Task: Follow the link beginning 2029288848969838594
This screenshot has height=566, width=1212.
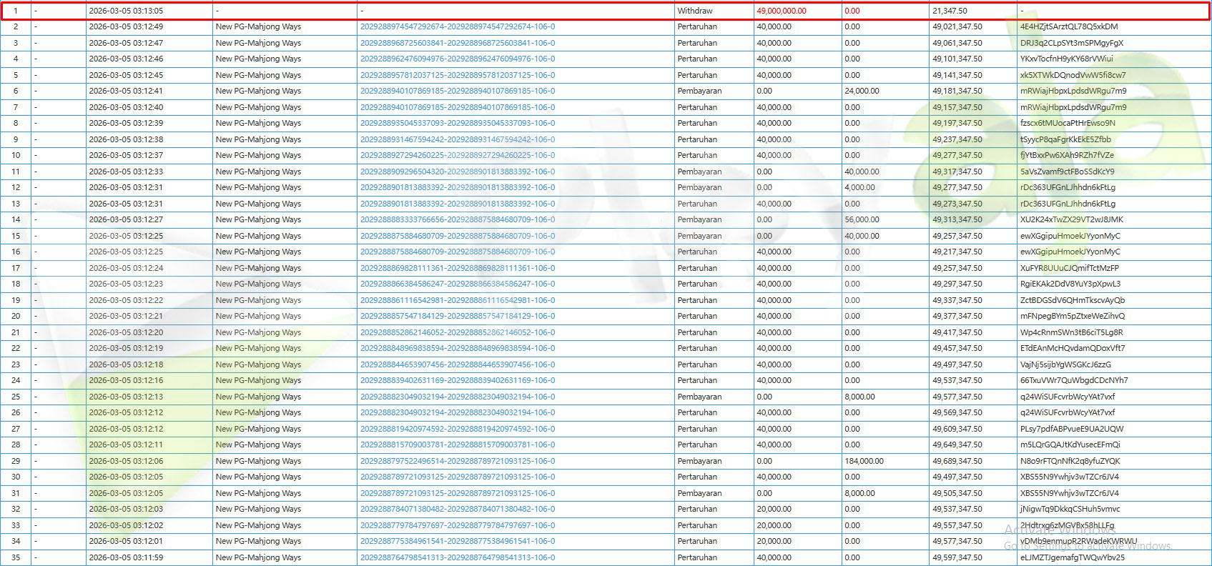Action: [x=457, y=348]
